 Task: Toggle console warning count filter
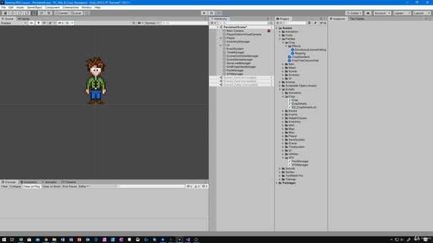[197, 186]
